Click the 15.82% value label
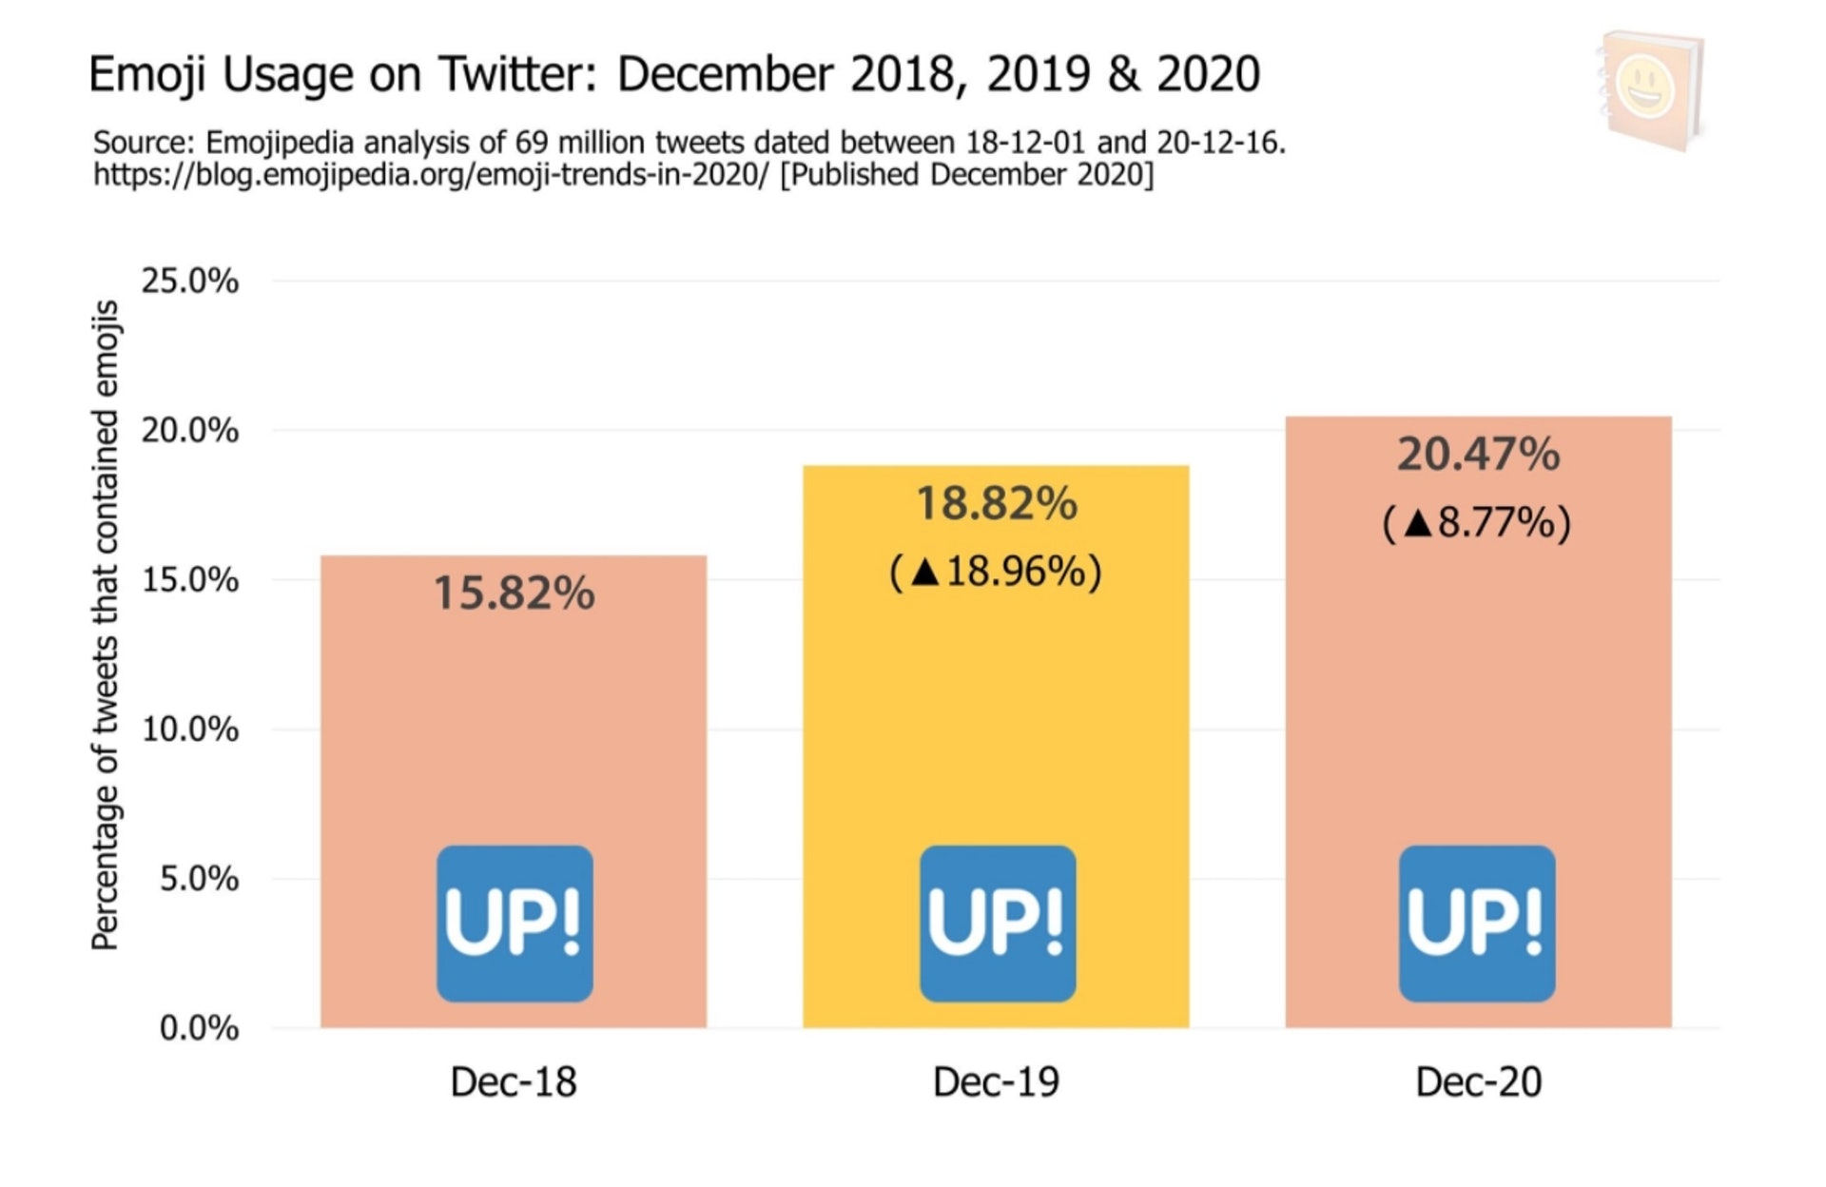 515,593
